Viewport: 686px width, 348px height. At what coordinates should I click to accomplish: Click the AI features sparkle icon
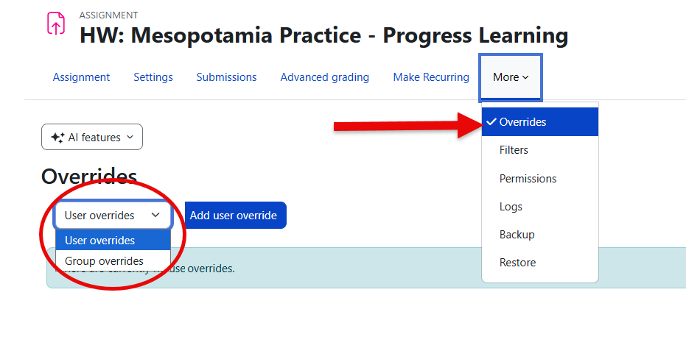coord(57,138)
